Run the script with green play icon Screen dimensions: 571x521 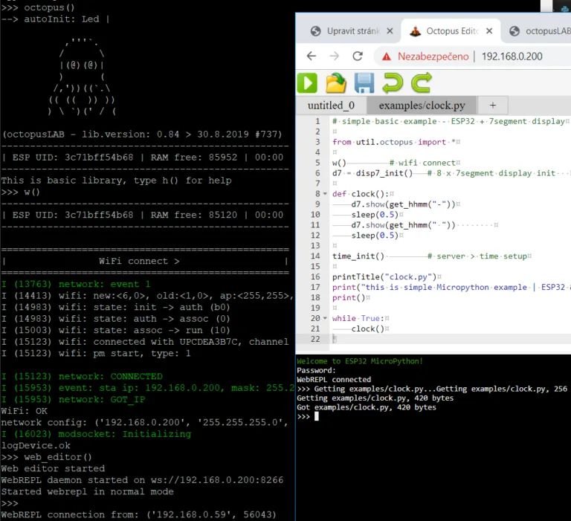click(x=307, y=83)
